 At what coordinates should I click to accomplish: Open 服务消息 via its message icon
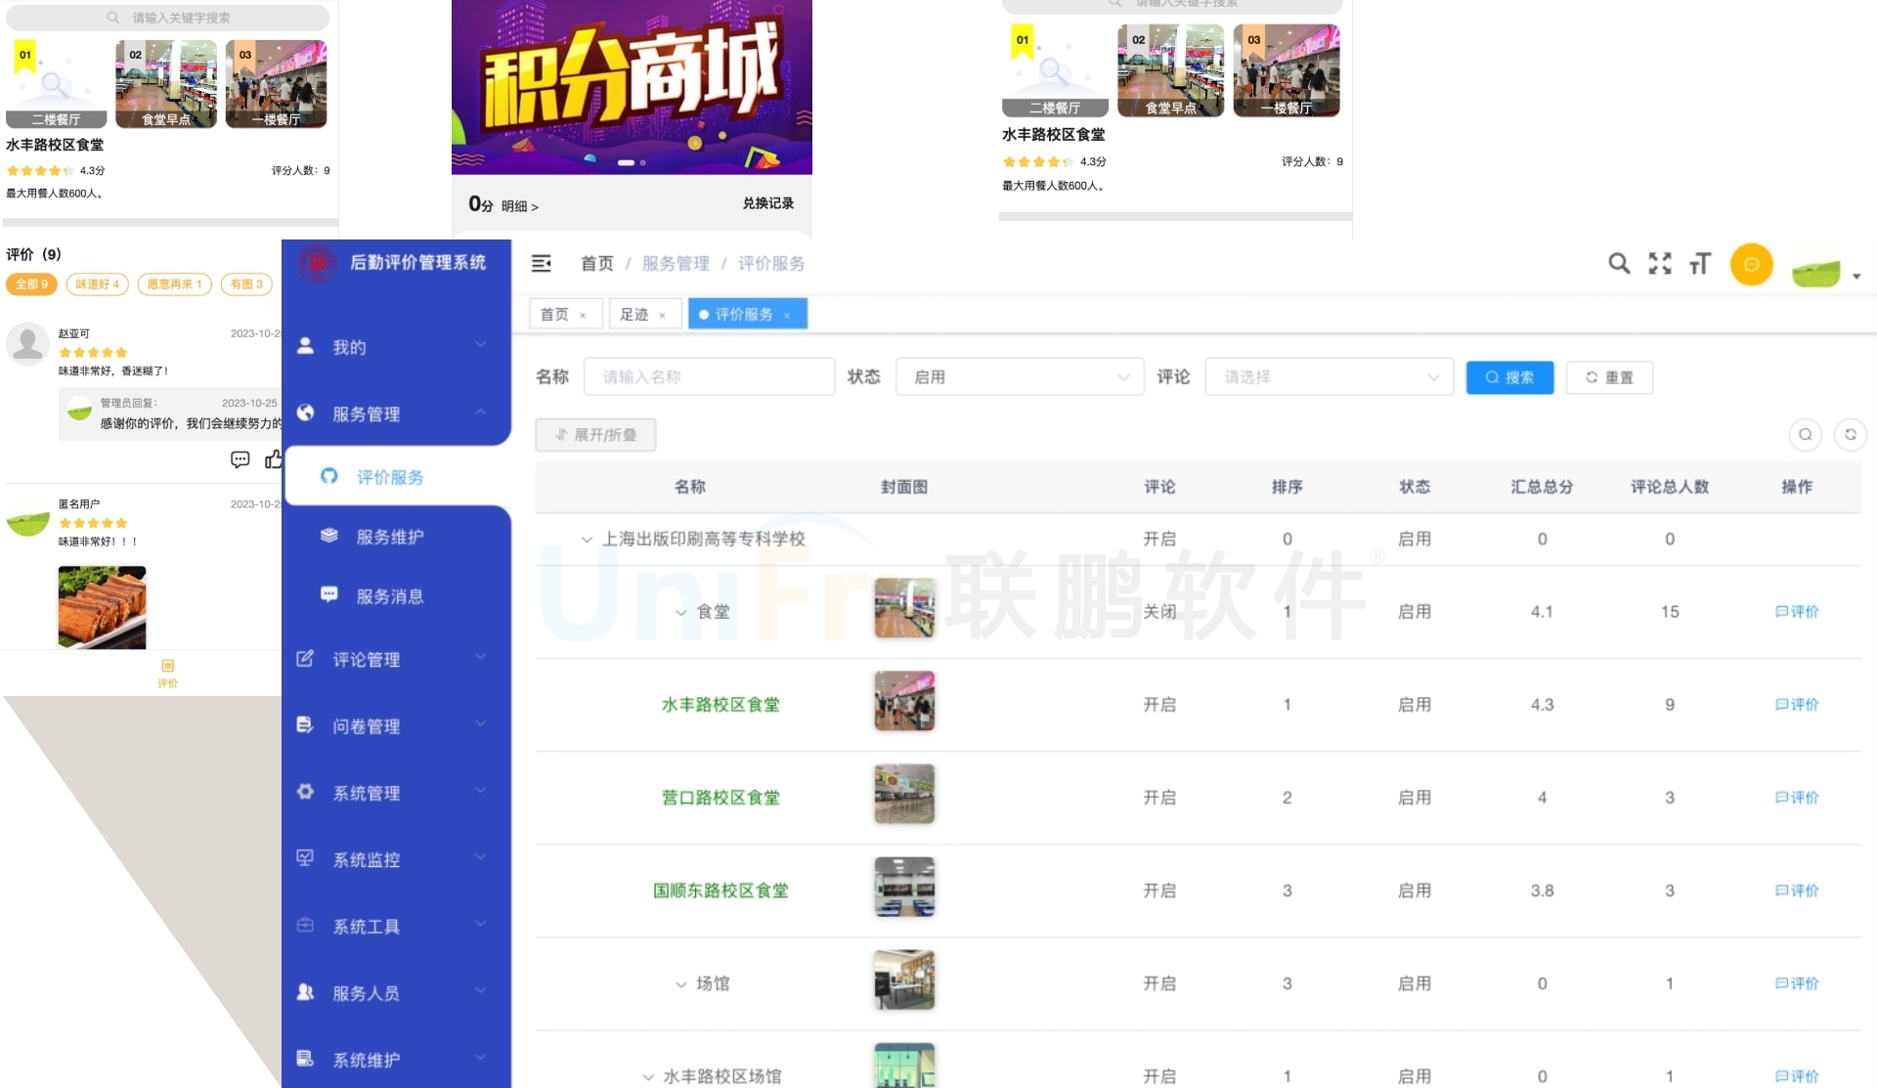coord(328,595)
